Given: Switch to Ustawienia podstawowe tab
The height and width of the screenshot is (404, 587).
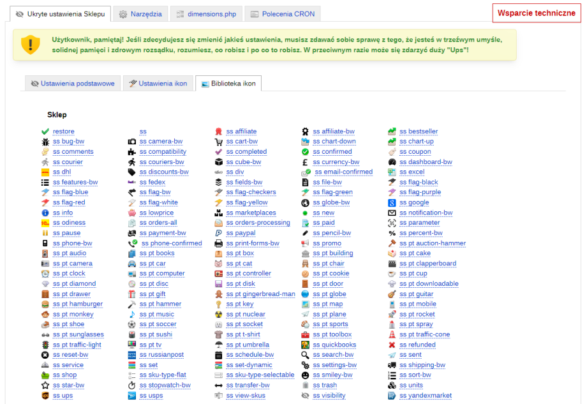Looking at the screenshot, I should click(x=72, y=84).
